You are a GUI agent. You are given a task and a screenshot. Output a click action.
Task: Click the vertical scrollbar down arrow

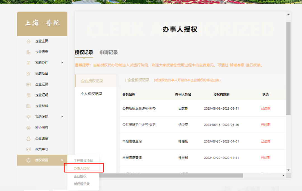(288, 170)
